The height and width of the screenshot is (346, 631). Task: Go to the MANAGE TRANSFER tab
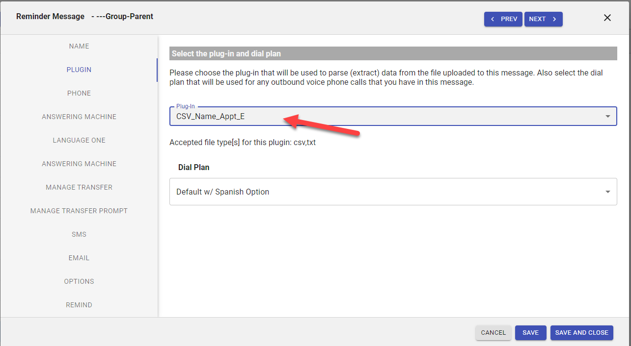tap(79, 187)
